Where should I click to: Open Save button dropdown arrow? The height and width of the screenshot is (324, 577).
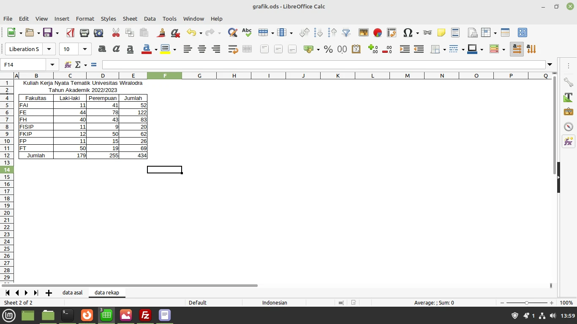(x=57, y=32)
